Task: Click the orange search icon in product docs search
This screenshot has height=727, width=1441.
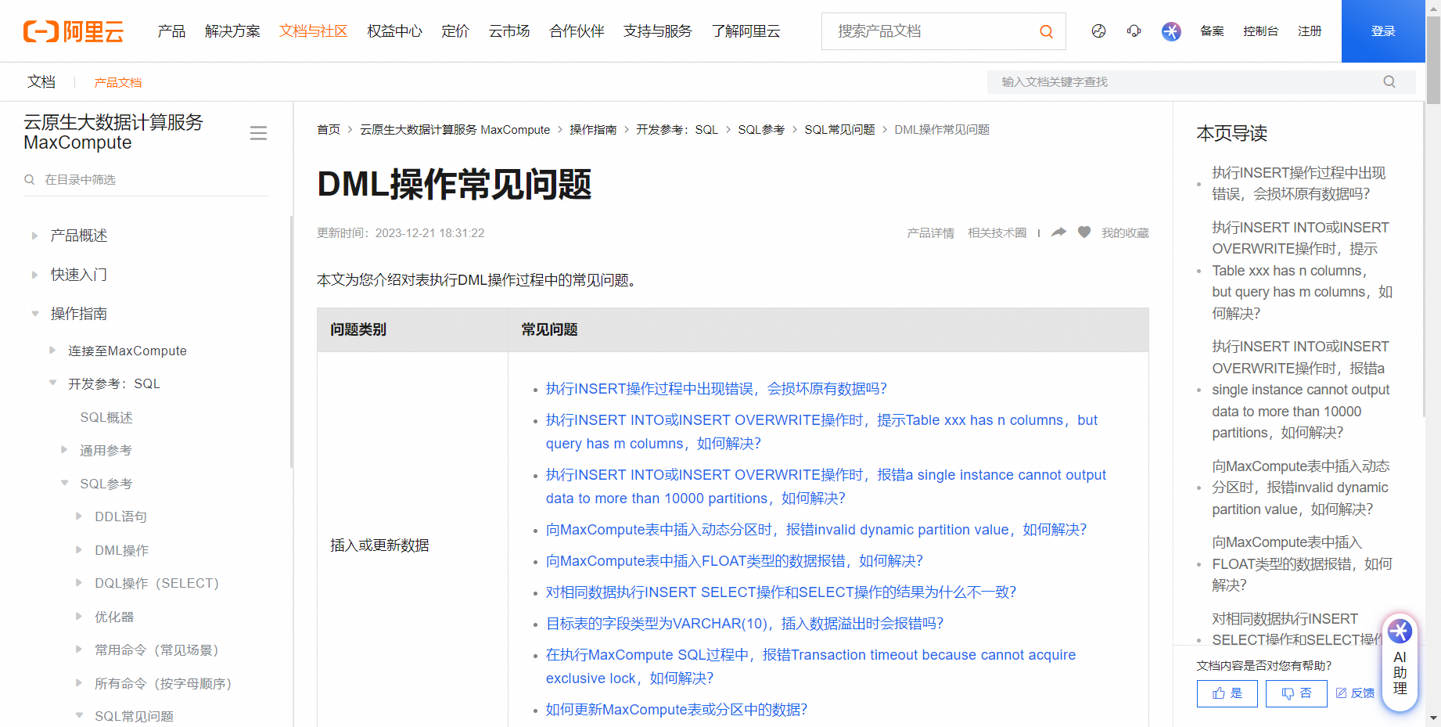Action: point(1046,31)
